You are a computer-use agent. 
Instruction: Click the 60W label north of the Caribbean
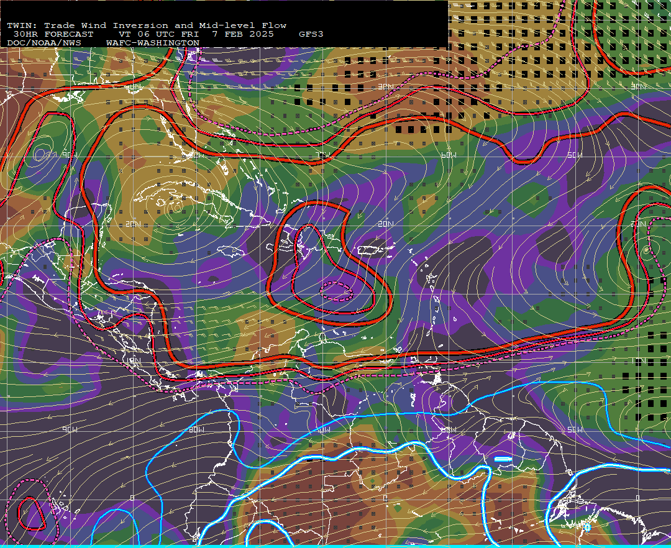(x=449, y=155)
